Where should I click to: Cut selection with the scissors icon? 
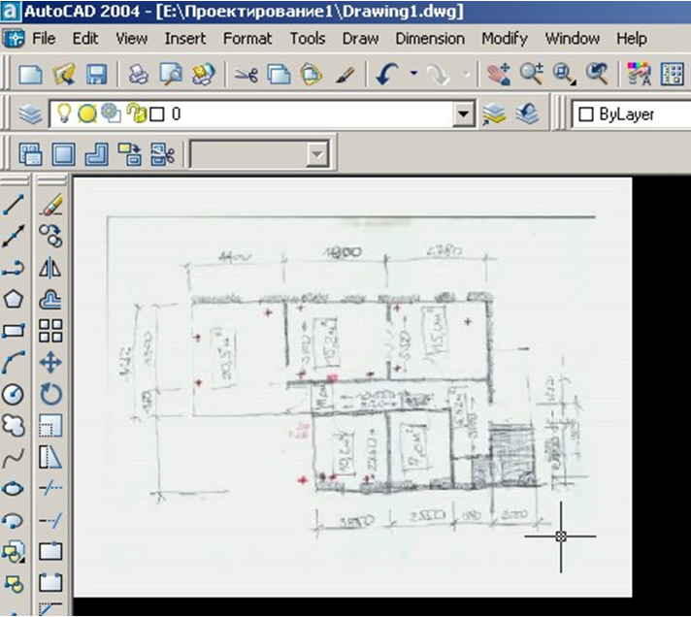246,74
